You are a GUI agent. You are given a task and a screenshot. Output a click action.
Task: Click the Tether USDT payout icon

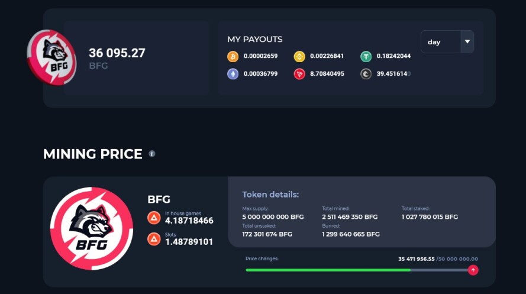[x=366, y=56]
